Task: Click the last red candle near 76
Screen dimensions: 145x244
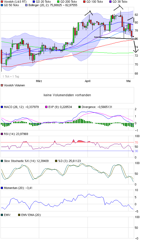Action: (x=133, y=37)
